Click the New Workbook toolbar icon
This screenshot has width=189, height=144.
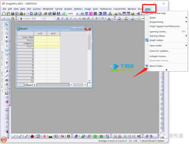click(x=13, y=14)
